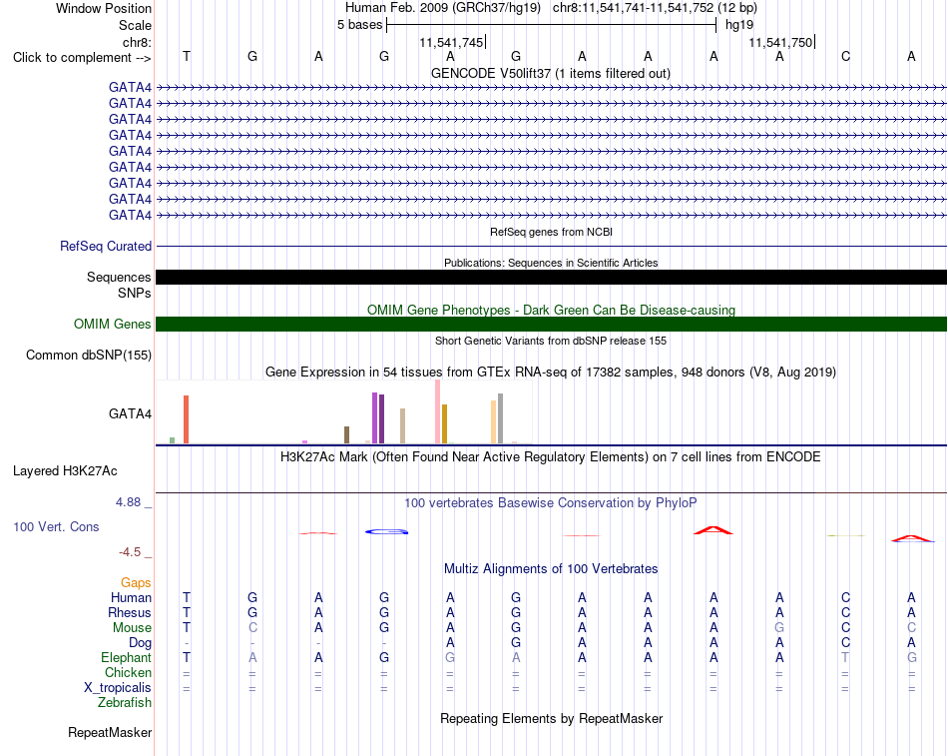Click the '5 bases' scale bar label

[359, 25]
